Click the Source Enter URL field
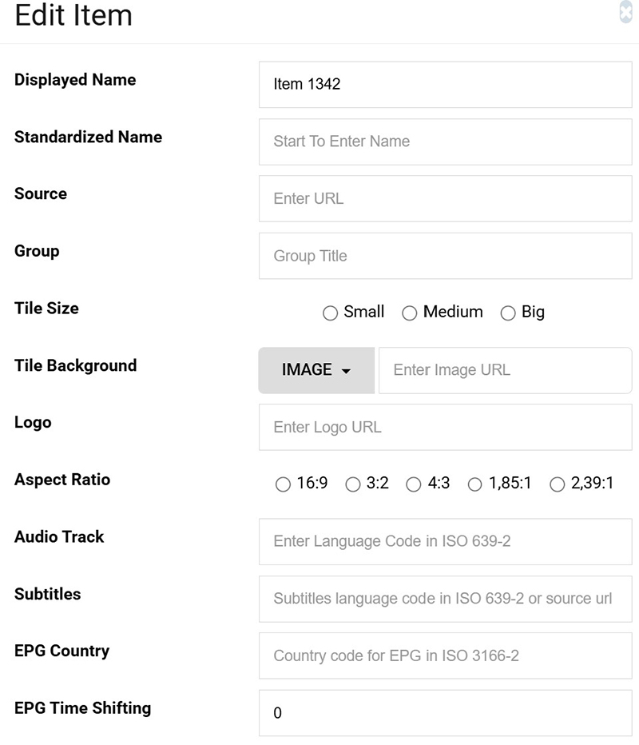Image resolution: width=639 pixels, height=745 pixels. 446,198
